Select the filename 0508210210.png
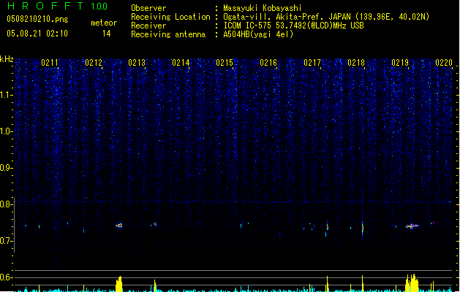 pyautogui.click(x=37, y=19)
